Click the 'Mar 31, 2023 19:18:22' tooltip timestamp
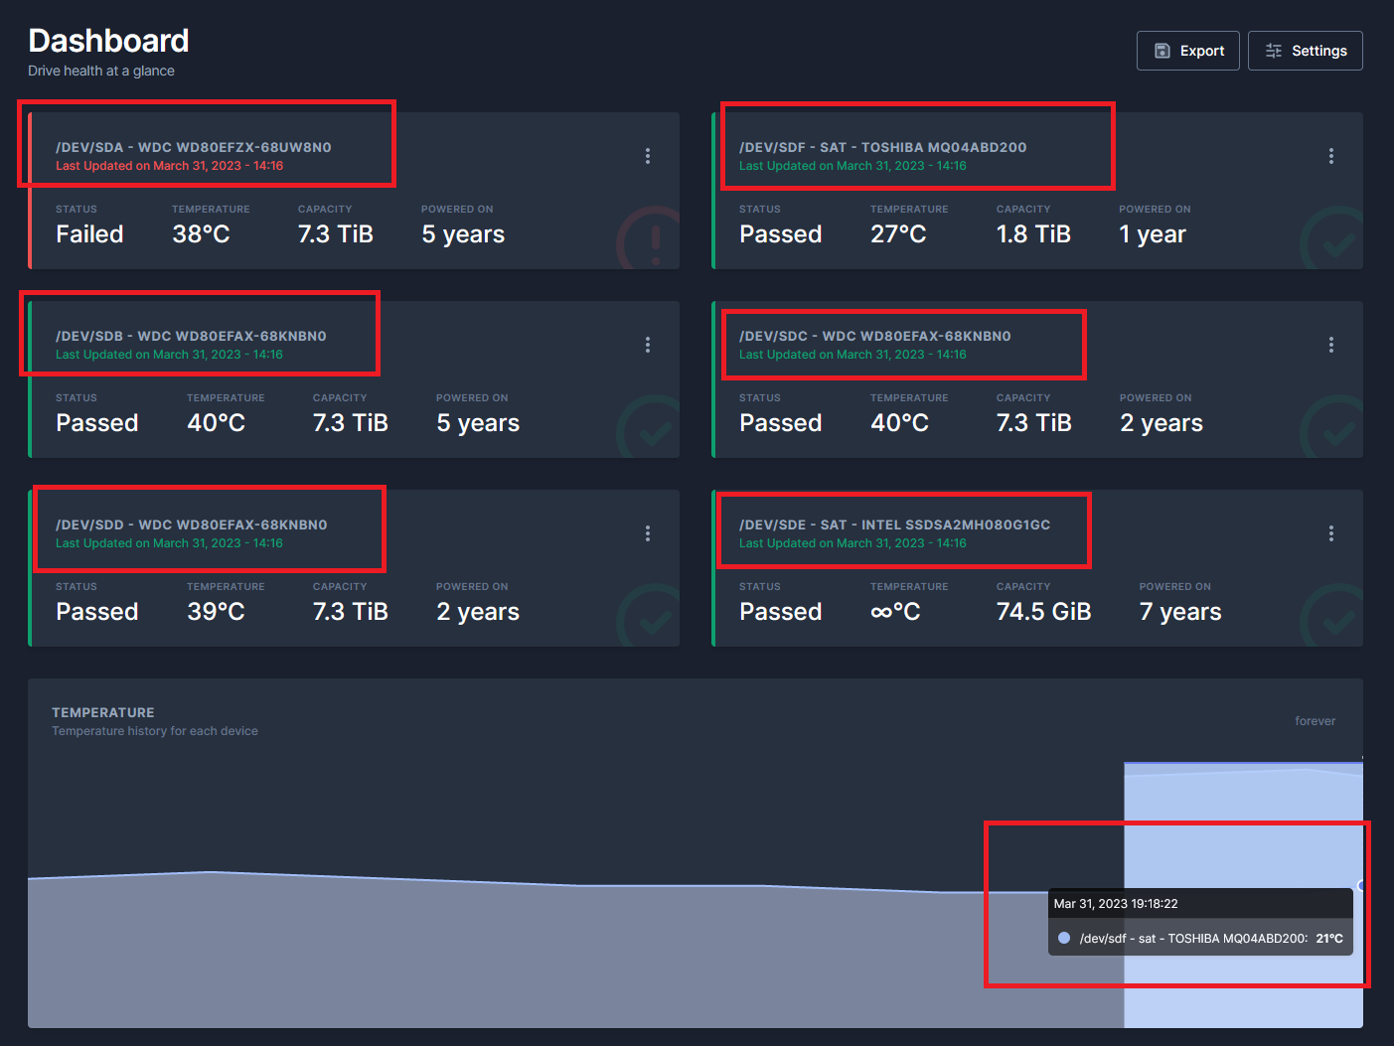This screenshot has width=1394, height=1046. (x=1116, y=904)
